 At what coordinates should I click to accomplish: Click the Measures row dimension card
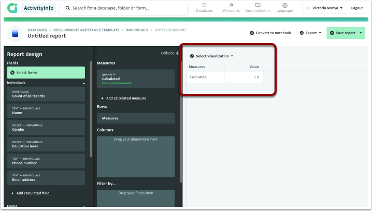pyautogui.click(x=136, y=118)
